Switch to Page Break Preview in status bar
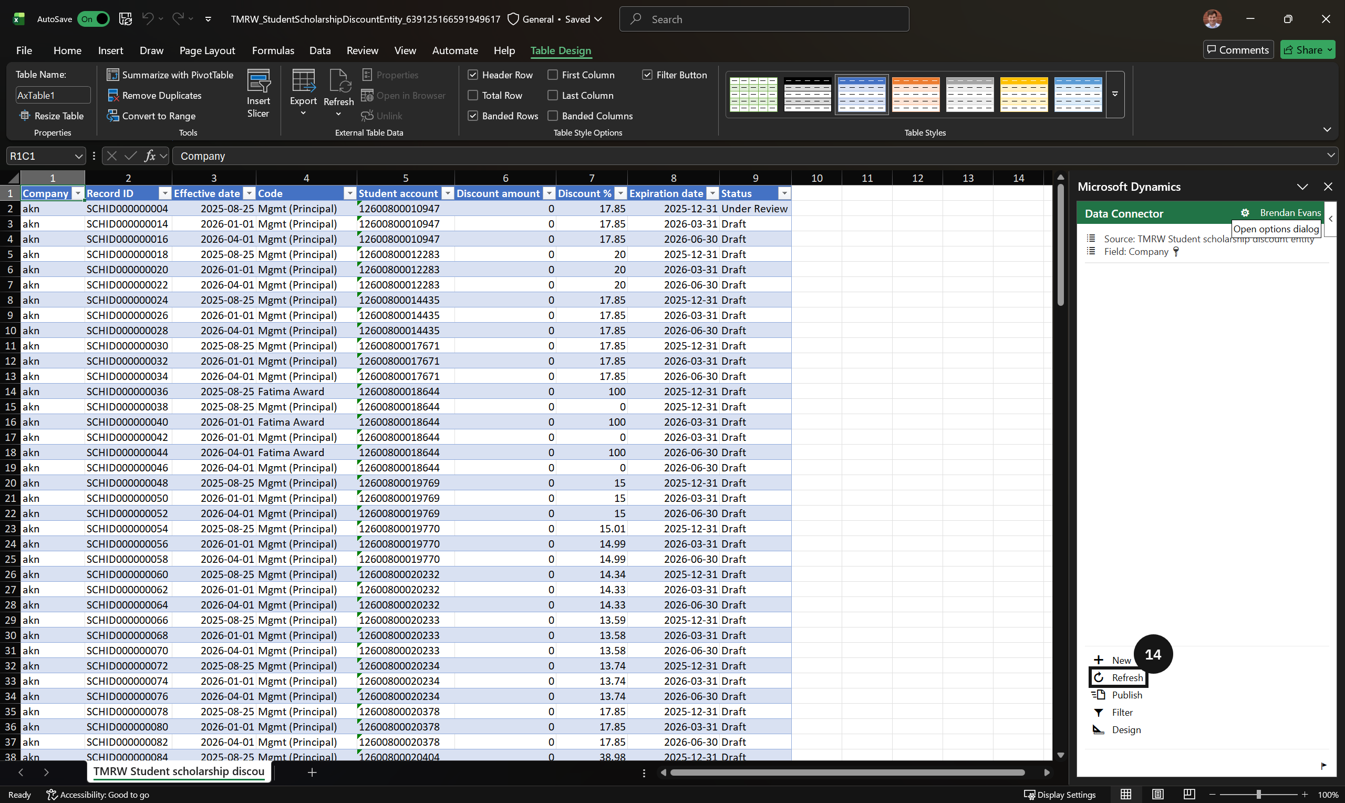Viewport: 1345px width, 803px height. click(1189, 795)
